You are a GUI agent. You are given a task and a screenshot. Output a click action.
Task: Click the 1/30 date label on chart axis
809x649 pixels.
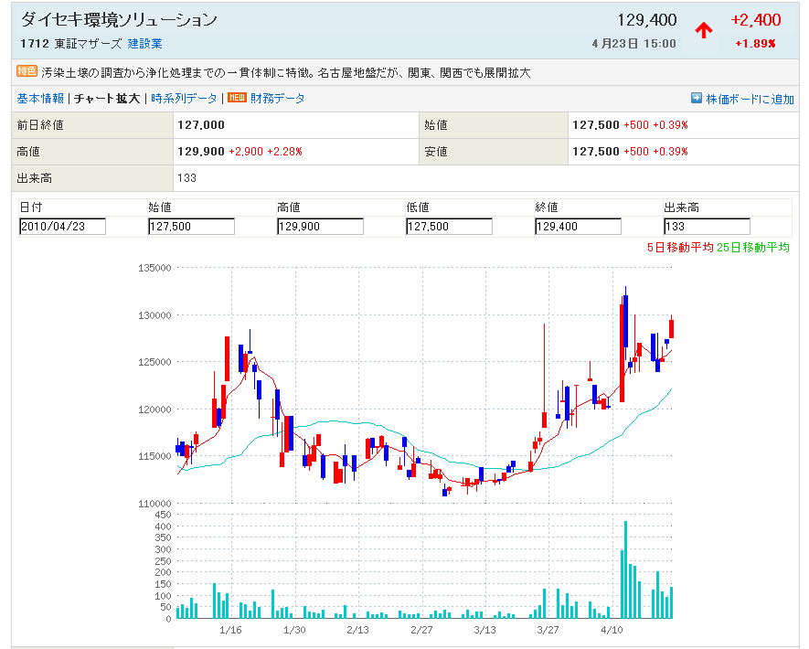(x=294, y=630)
